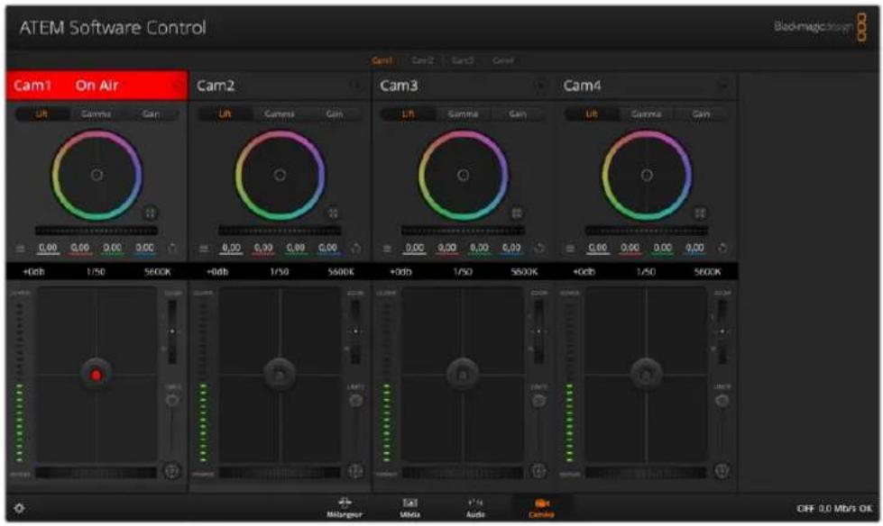Click Cam1 shutter speed 1/50
This screenshot has height=526, width=883.
(x=96, y=272)
